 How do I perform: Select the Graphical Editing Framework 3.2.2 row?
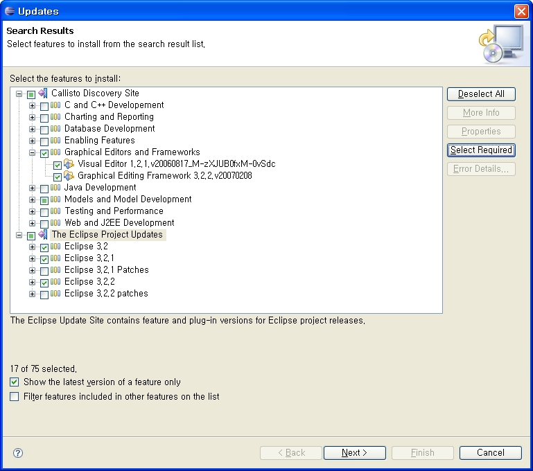click(x=165, y=175)
